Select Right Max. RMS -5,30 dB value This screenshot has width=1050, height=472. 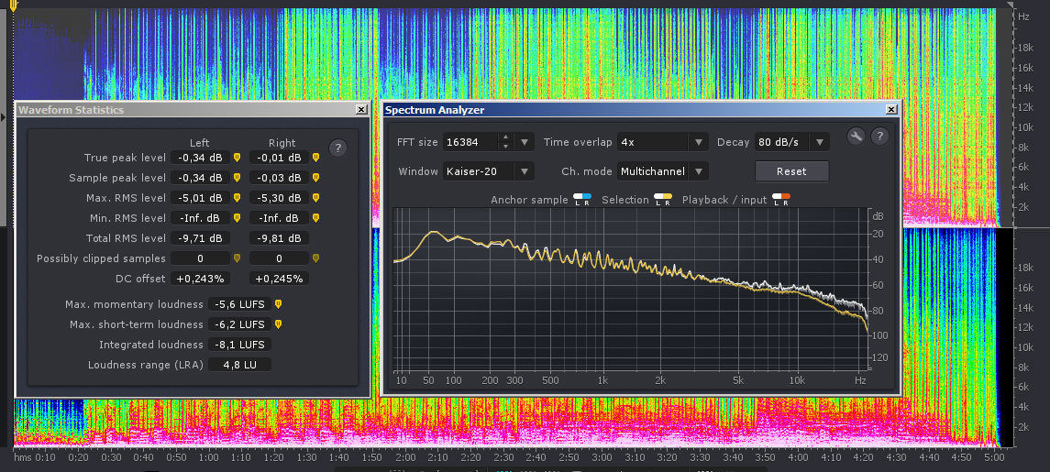click(280, 198)
